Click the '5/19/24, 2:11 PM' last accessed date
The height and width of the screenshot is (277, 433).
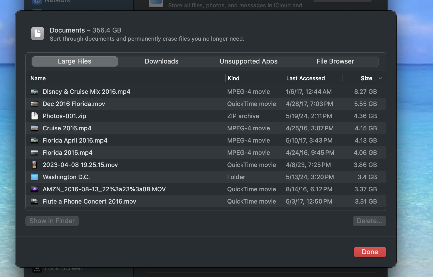pyautogui.click(x=309, y=116)
